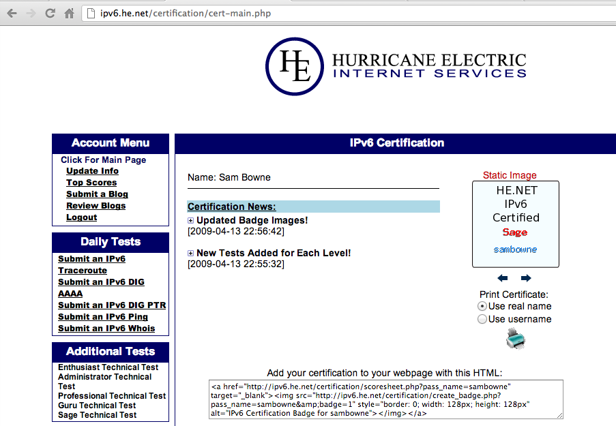Open Submit an IPv6 Ping link
Viewport: 616px width, 426px height.
tap(103, 316)
